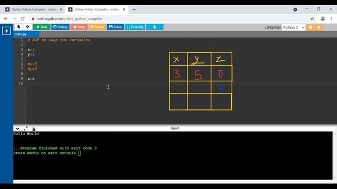This screenshot has width=337, height=189.
Task: Click Program finished with exit code text
Action: coord(55,148)
